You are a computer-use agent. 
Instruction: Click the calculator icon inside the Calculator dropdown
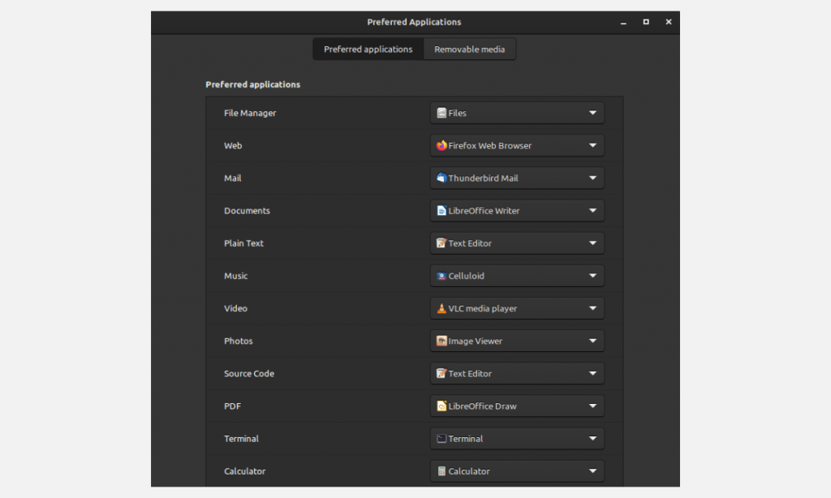pyautogui.click(x=441, y=471)
